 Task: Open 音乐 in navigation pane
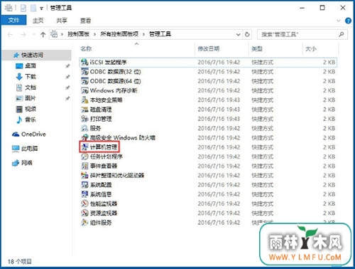[31, 120]
